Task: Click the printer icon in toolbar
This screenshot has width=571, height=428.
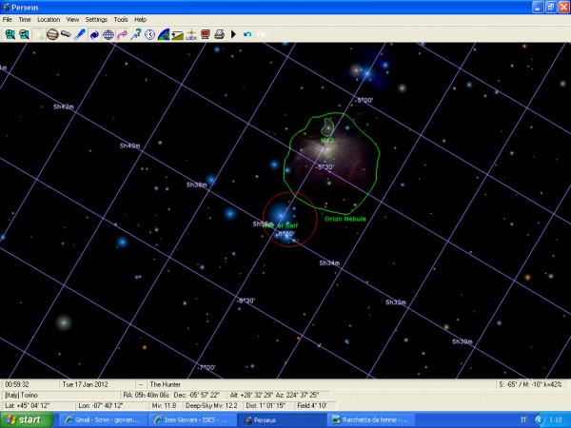Action: [x=219, y=34]
